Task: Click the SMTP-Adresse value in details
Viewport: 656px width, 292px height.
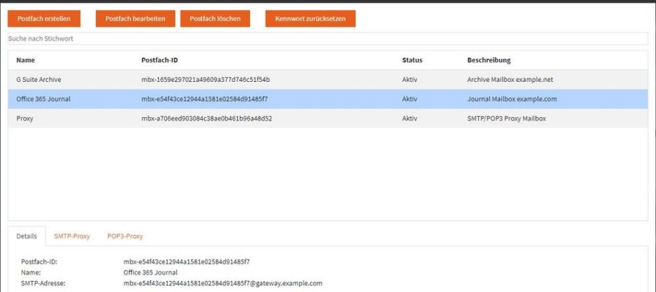Action: pyautogui.click(x=223, y=284)
